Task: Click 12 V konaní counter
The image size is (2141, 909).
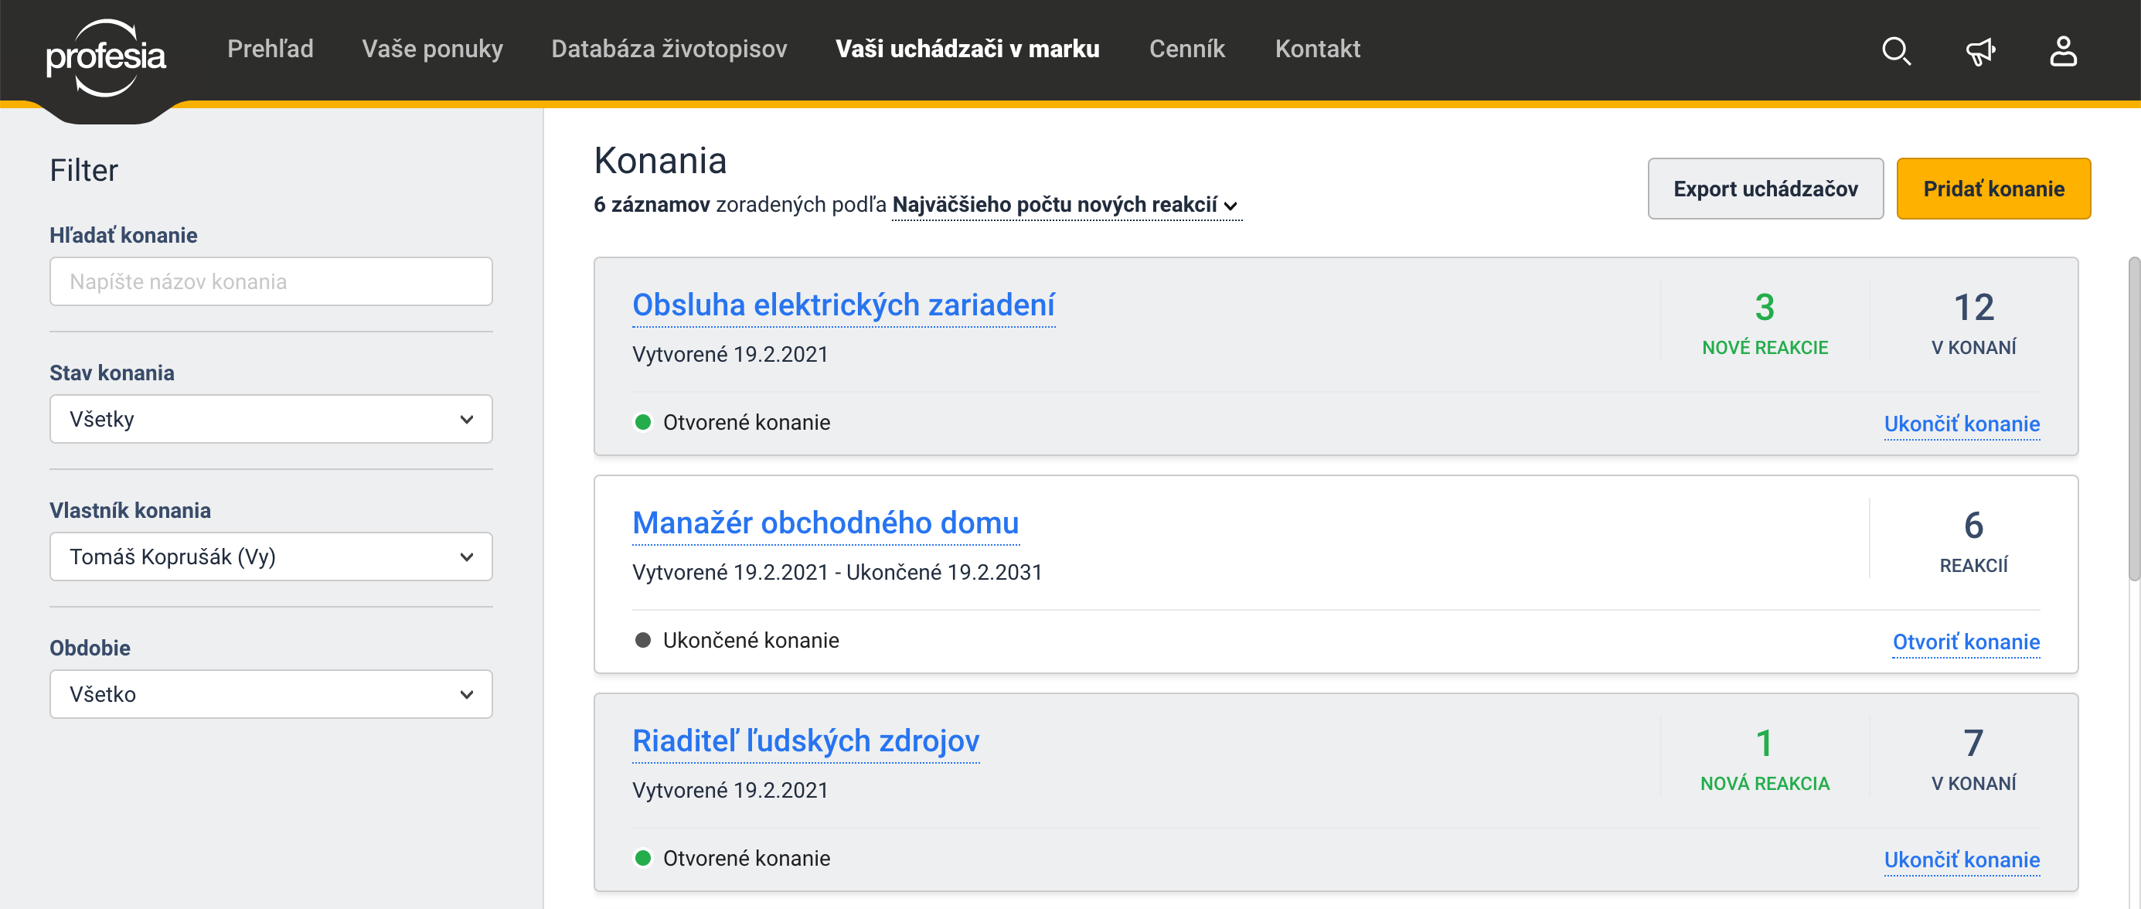Action: click(x=1973, y=322)
